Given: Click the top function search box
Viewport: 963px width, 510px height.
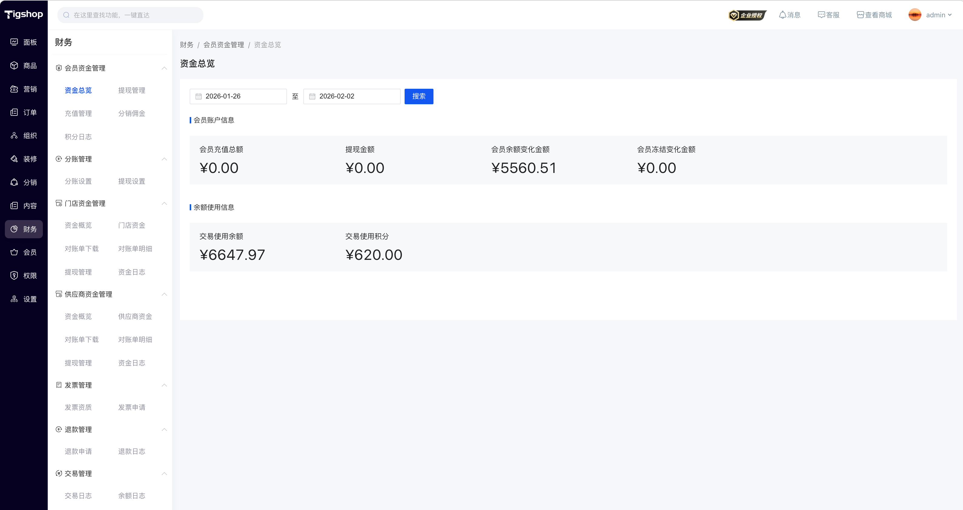Looking at the screenshot, I should pyautogui.click(x=130, y=15).
